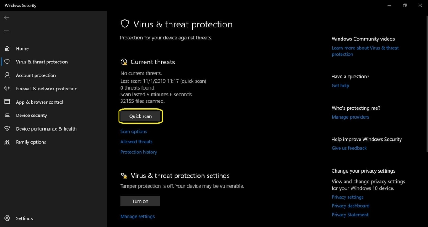
Task: Select the Virus & threat protection shield icon
Action: tap(7, 62)
